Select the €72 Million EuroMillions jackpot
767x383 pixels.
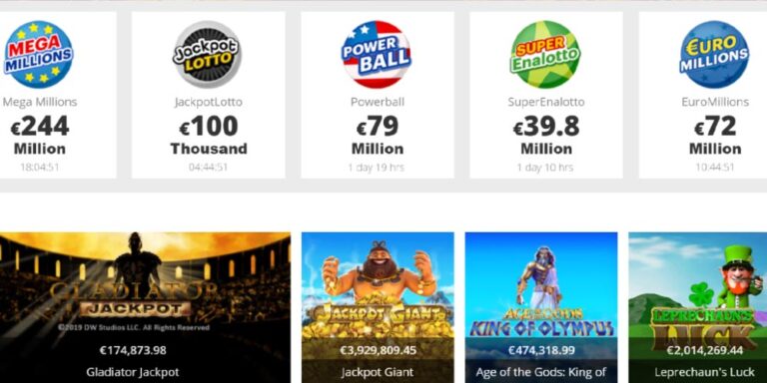click(x=715, y=136)
